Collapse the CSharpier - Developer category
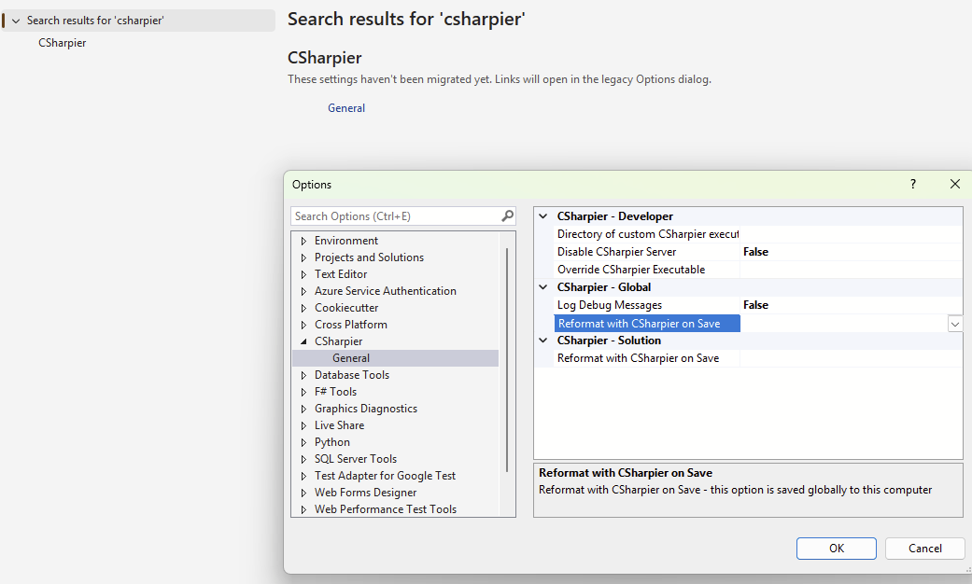The image size is (972, 584). 543,216
